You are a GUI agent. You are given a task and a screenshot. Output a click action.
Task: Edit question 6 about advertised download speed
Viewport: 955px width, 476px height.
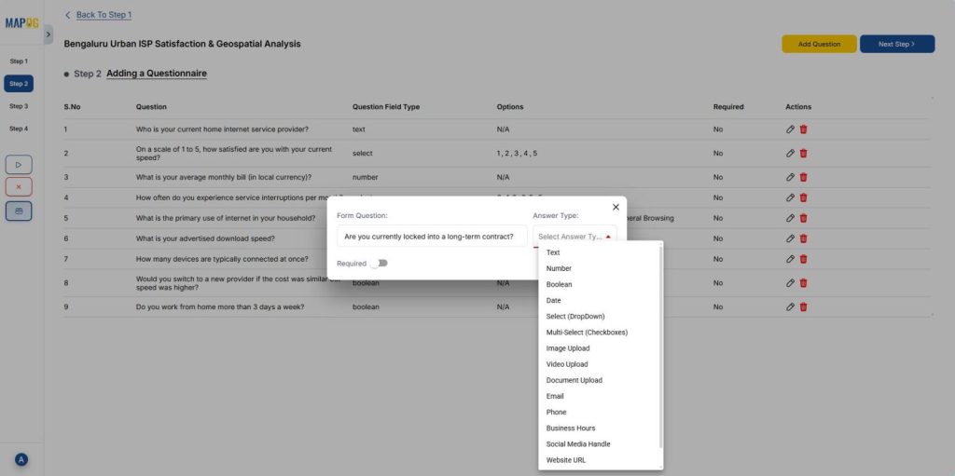790,238
